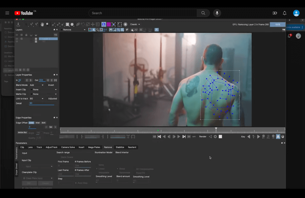305x198 pixels.
Task: Switch to the Camera Solve tab
Action: (68, 147)
